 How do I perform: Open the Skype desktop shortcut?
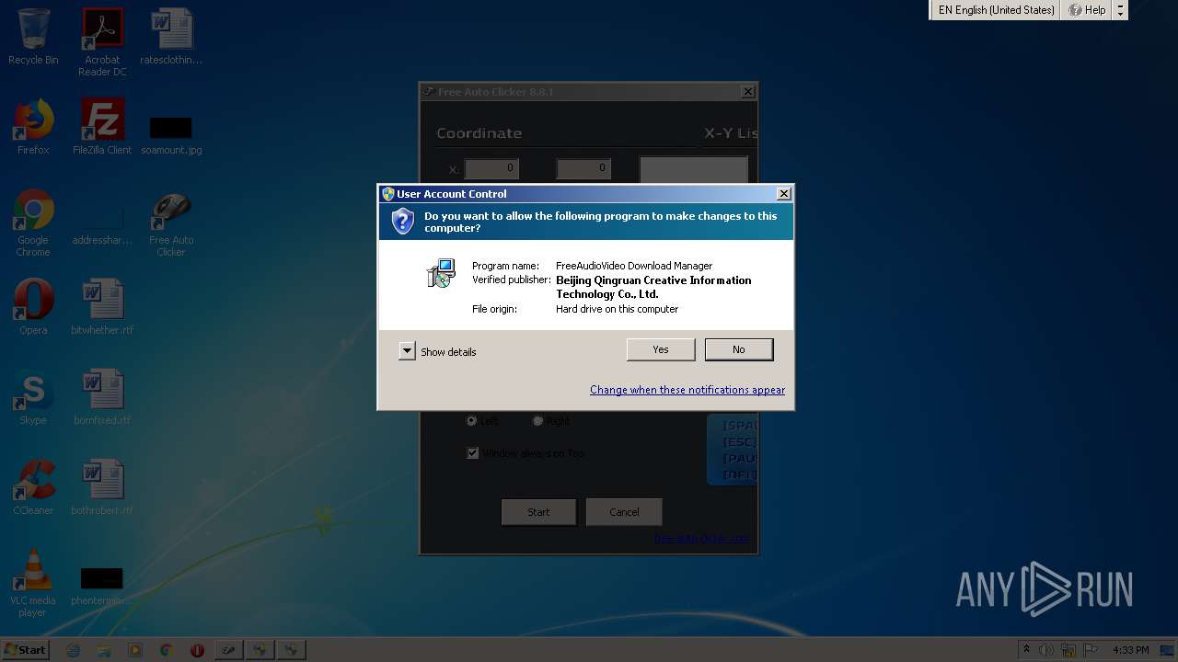click(33, 397)
